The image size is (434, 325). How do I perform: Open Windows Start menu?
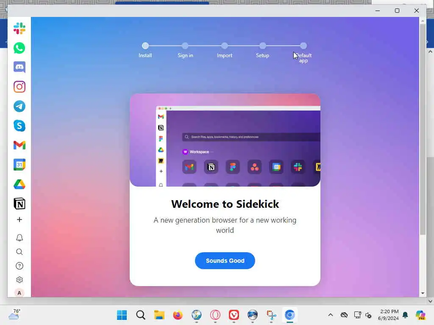(x=122, y=315)
